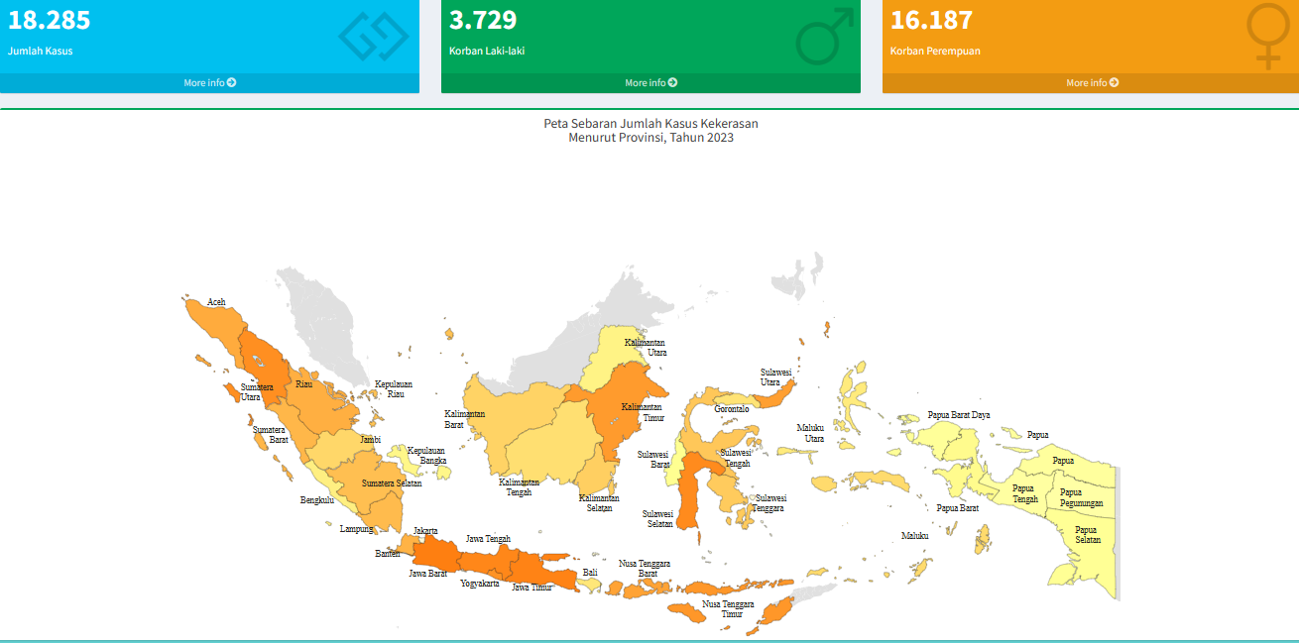Screen dimensions: 1299x643
Task: Select Jawa Barat province on the map
Action: point(436,555)
